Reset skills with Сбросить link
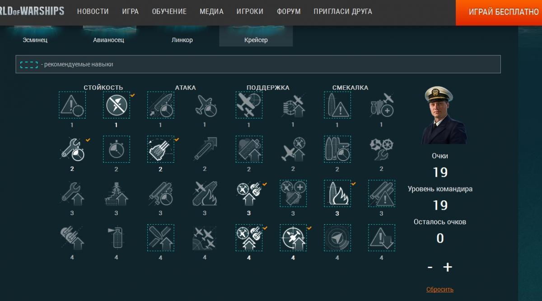The height and width of the screenshot is (301, 542). (x=440, y=289)
